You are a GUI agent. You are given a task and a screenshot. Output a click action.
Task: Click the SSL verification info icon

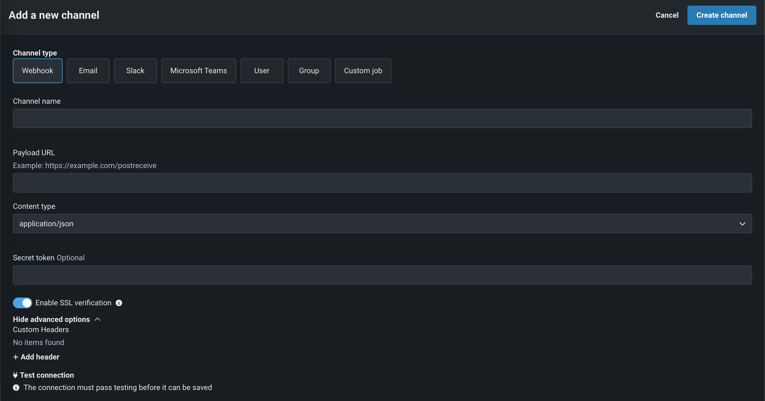[119, 303]
